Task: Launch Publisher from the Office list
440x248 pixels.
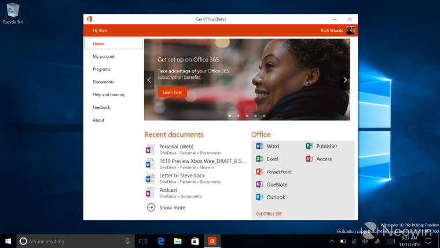Action: [309, 146]
